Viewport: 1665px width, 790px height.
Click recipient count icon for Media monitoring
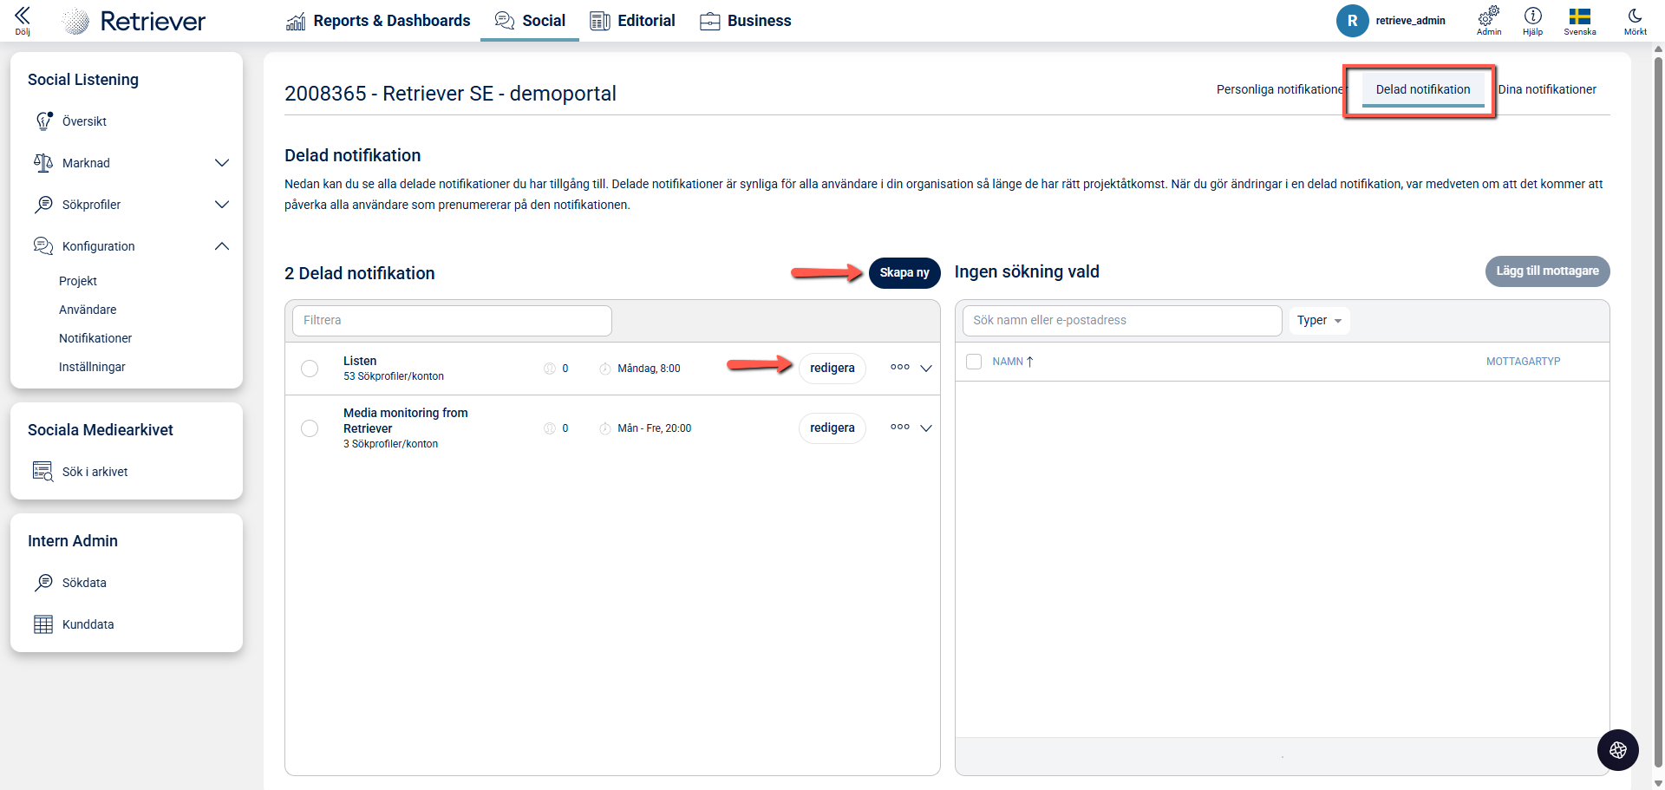pyautogui.click(x=550, y=428)
